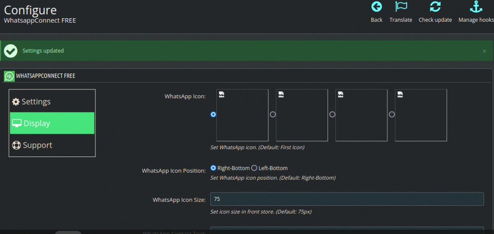Select the third WhatsApp icon radio button
Screen dimensions: 494x234
[x=332, y=115]
